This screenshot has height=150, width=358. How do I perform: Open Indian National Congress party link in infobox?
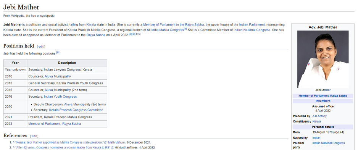click(x=329, y=143)
